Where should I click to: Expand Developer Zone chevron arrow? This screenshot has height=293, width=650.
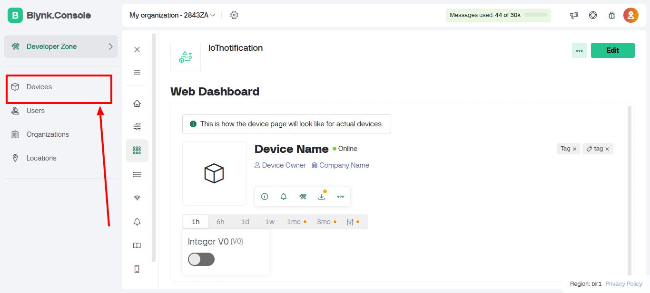point(110,47)
